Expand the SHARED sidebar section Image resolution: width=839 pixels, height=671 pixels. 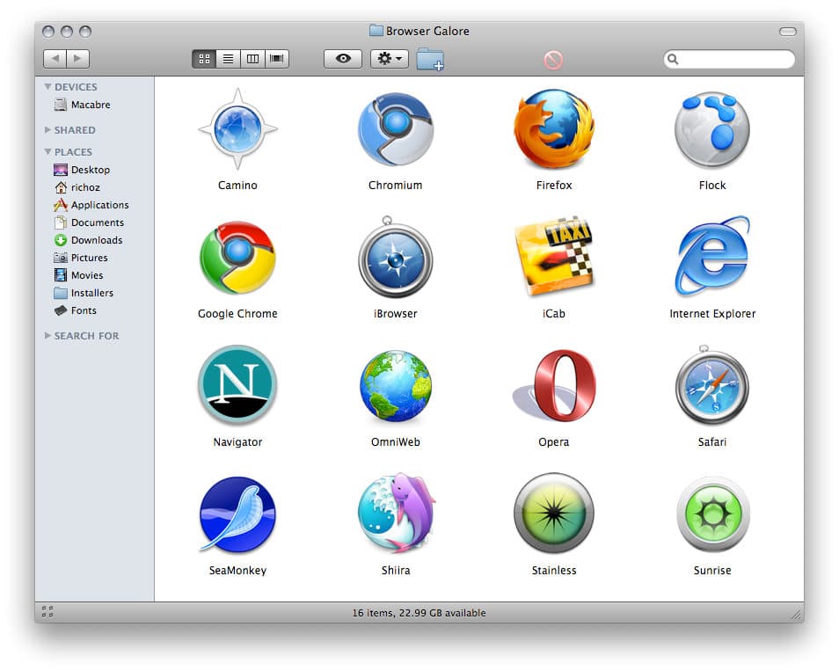point(47,130)
